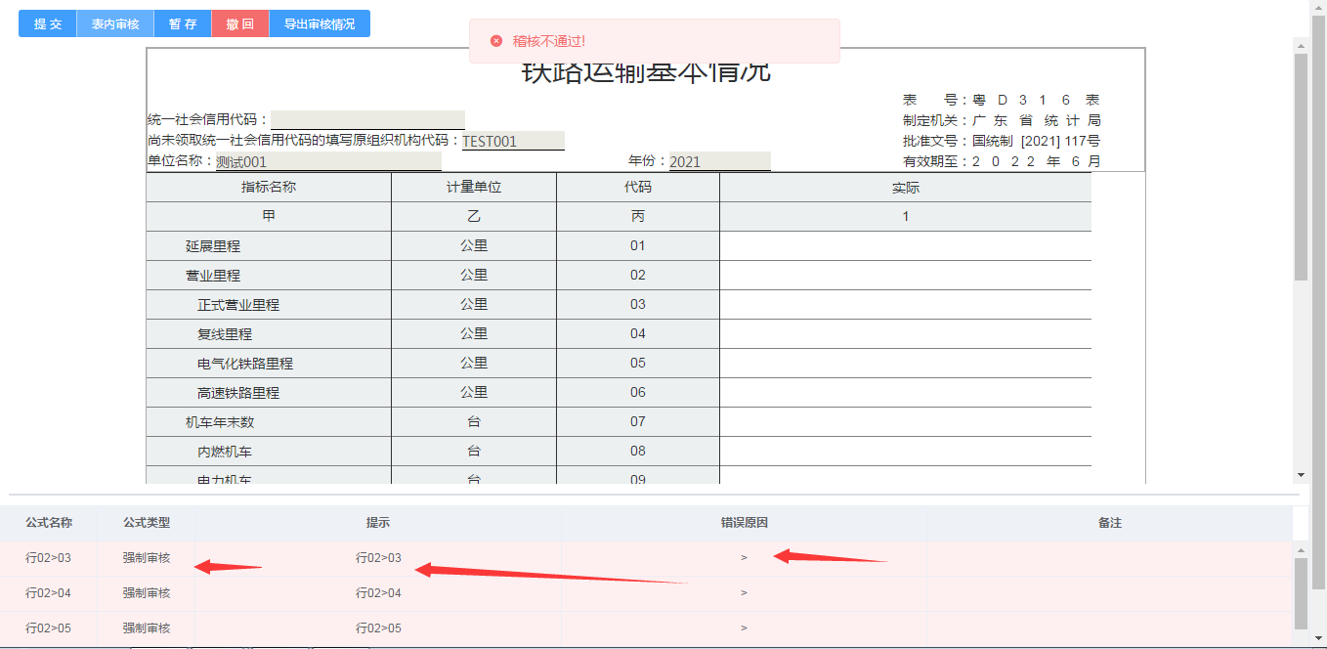Click the 单位名称 field with 测试001
Viewport: 1327px width, 649px height.
327,162
